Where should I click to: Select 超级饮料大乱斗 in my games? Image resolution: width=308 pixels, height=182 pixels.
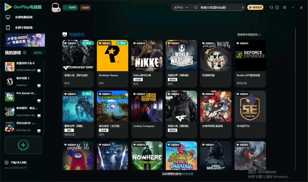coord(23,67)
